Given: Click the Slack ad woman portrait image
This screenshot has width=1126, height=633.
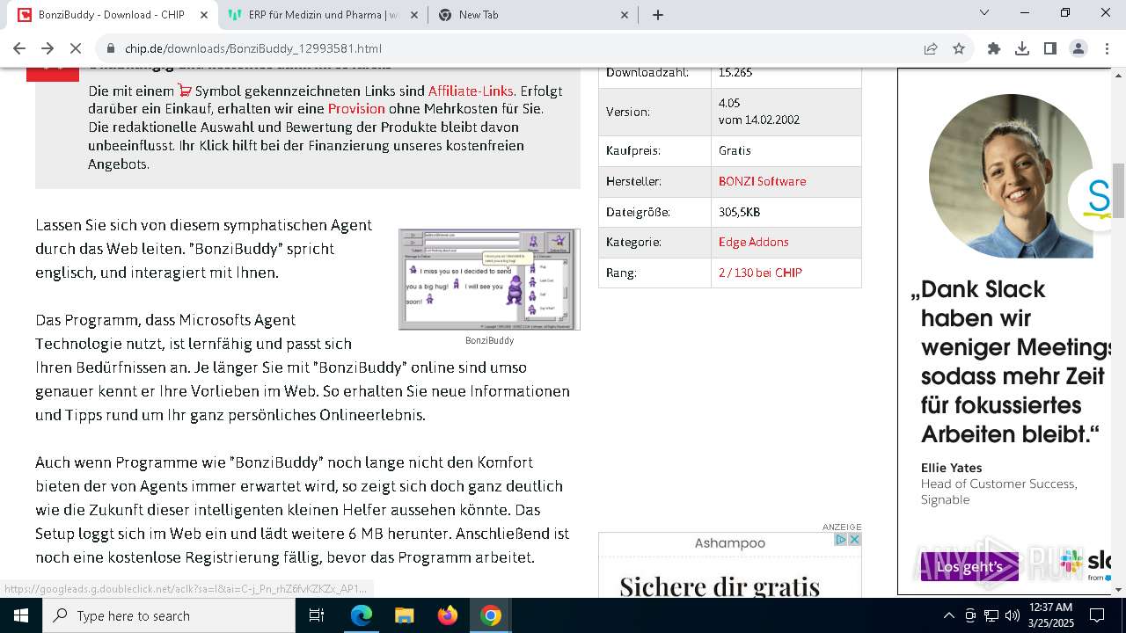Looking at the screenshot, I should coord(1012,176).
